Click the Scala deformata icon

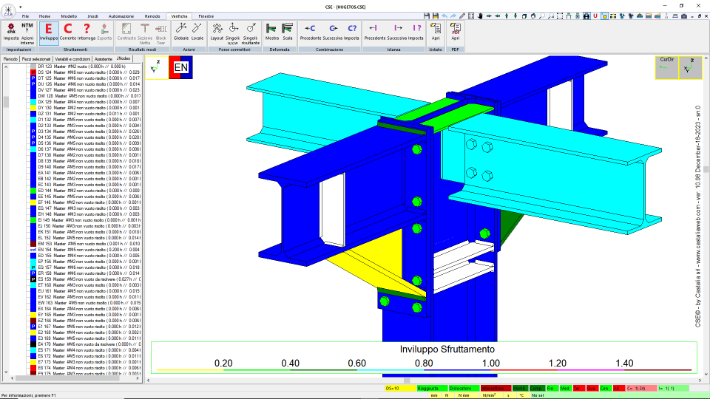[288, 33]
